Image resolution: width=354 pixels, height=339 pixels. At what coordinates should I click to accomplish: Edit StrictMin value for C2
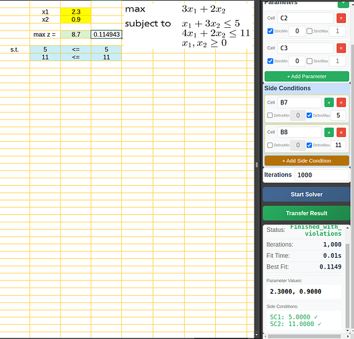297,31
